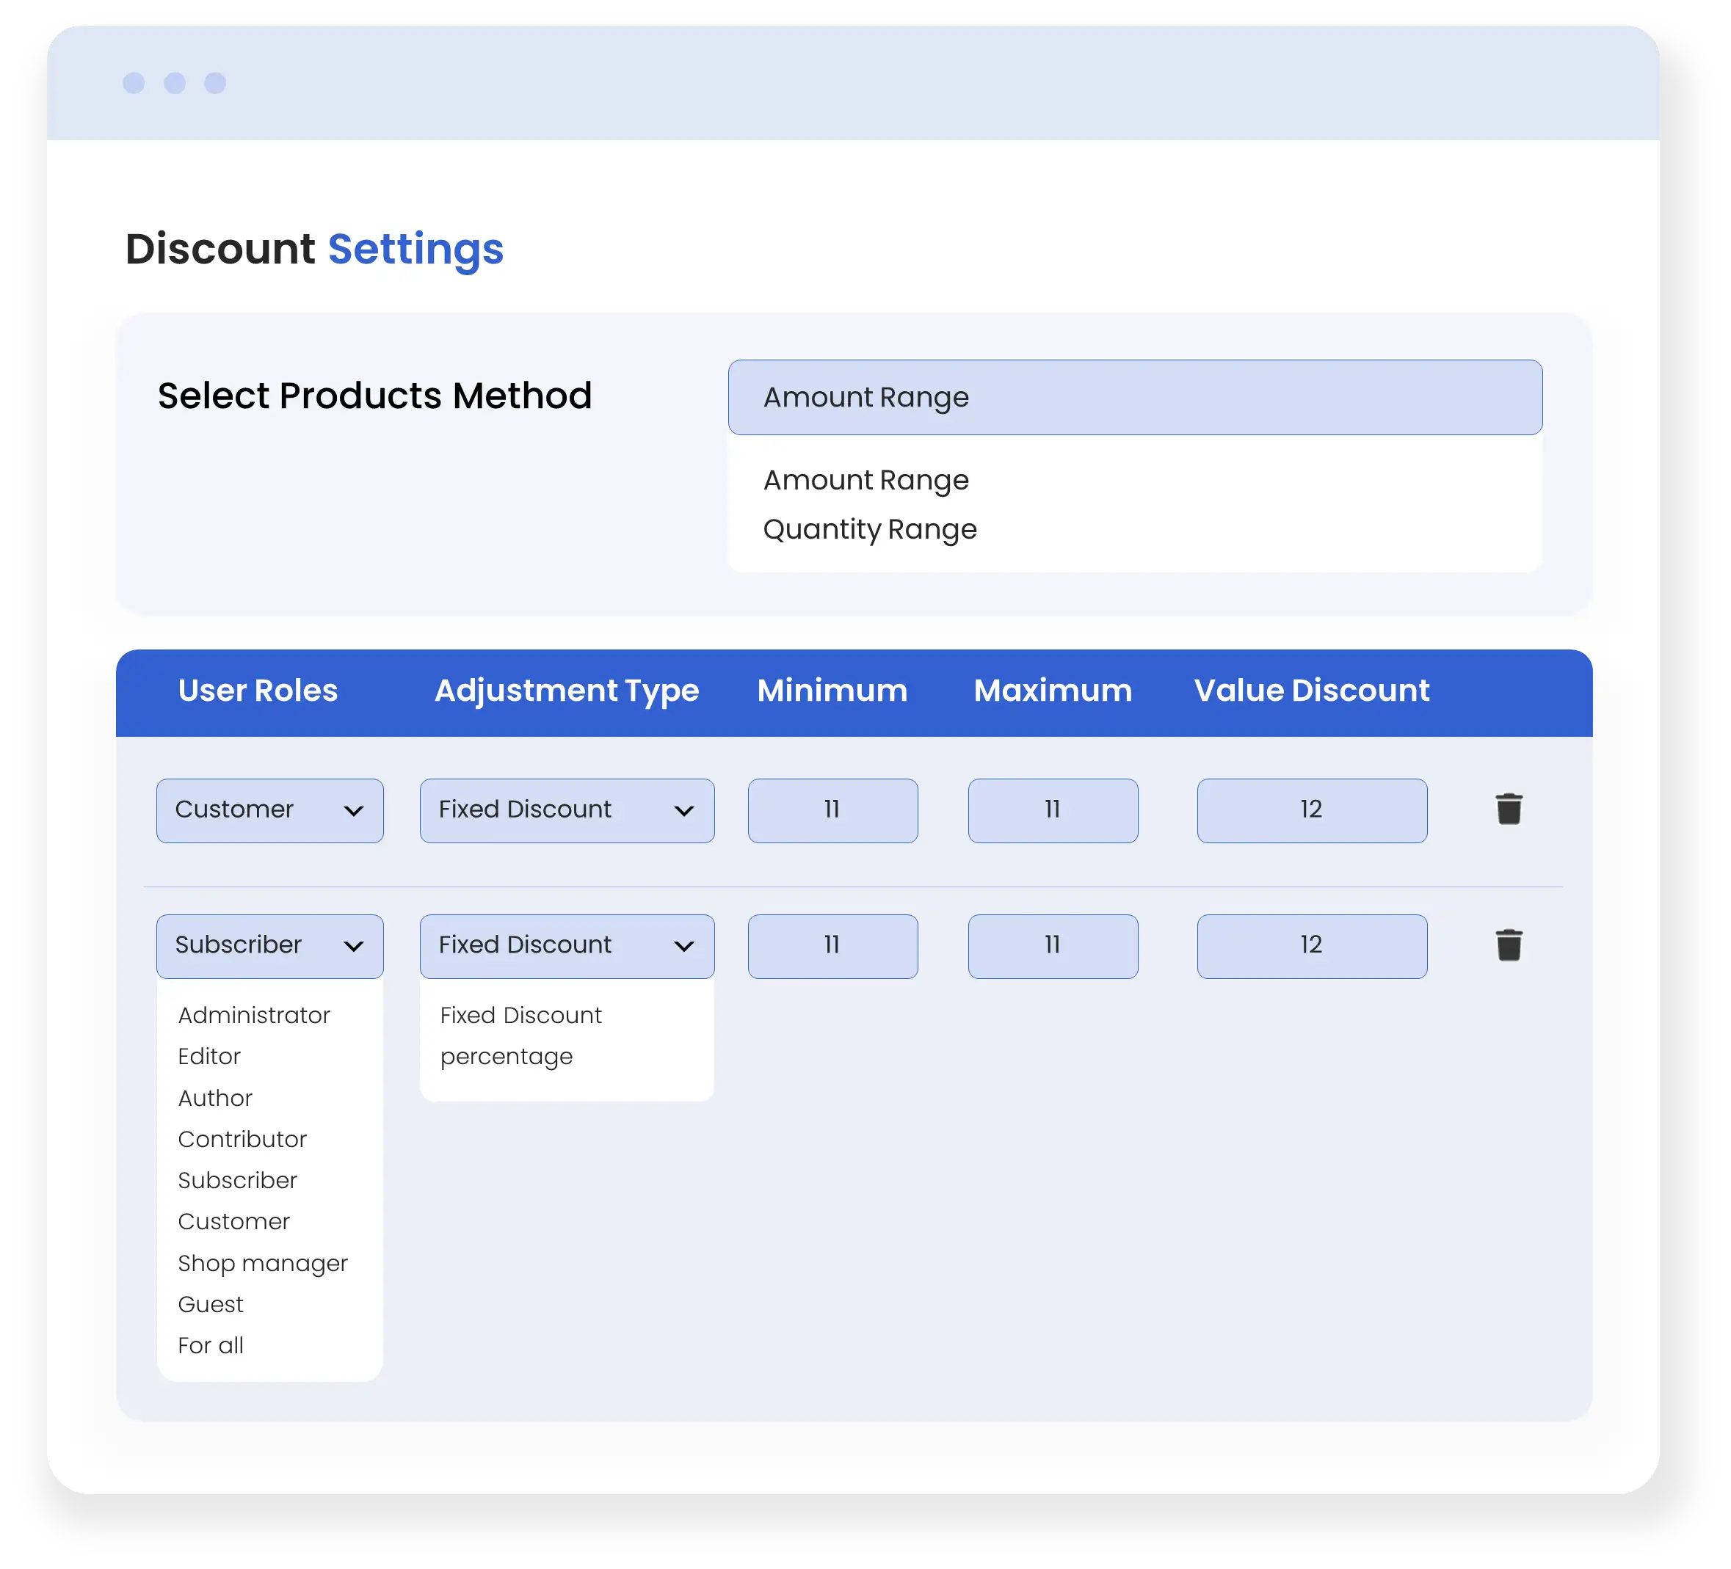
Task: Choose Shop manager role
Action: pyautogui.click(x=262, y=1264)
